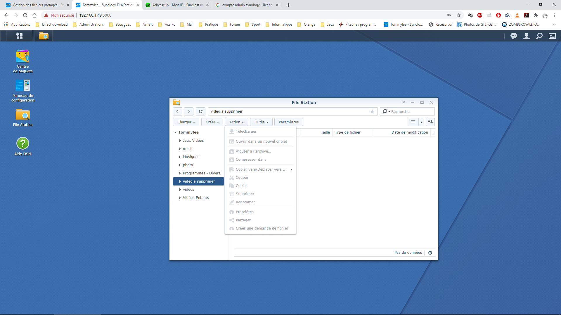Expand the Jeux Vidéos folder arrow
This screenshot has height=315, width=561.
[x=180, y=141]
